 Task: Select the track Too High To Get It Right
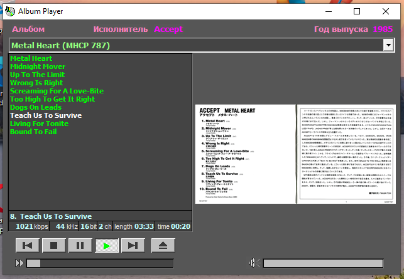(52, 99)
